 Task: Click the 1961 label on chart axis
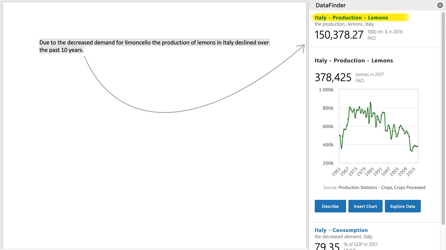tap(336, 172)
